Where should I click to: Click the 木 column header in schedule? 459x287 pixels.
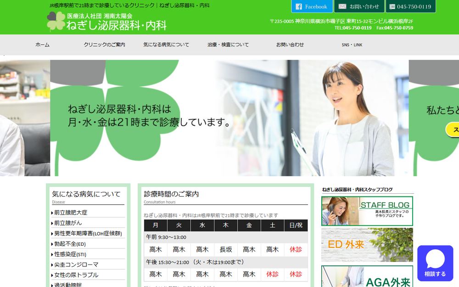tap(226, 225)
